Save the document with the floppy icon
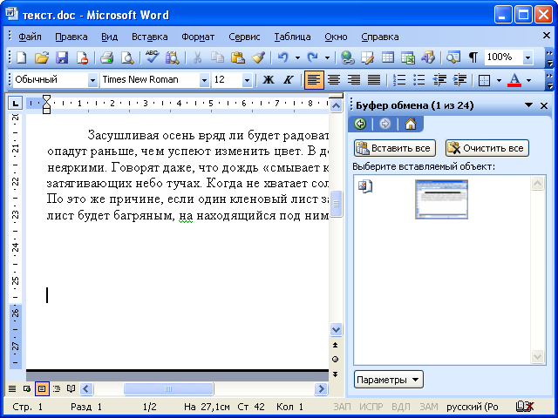The width and height of the screenshot is (558, 418). point(62,57)
